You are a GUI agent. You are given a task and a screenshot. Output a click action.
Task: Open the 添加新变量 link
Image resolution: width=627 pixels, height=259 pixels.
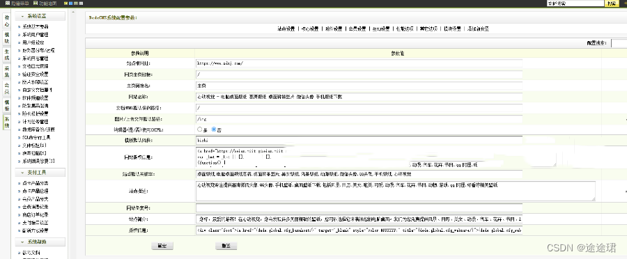pyautogui.click(x=478, y=29)
